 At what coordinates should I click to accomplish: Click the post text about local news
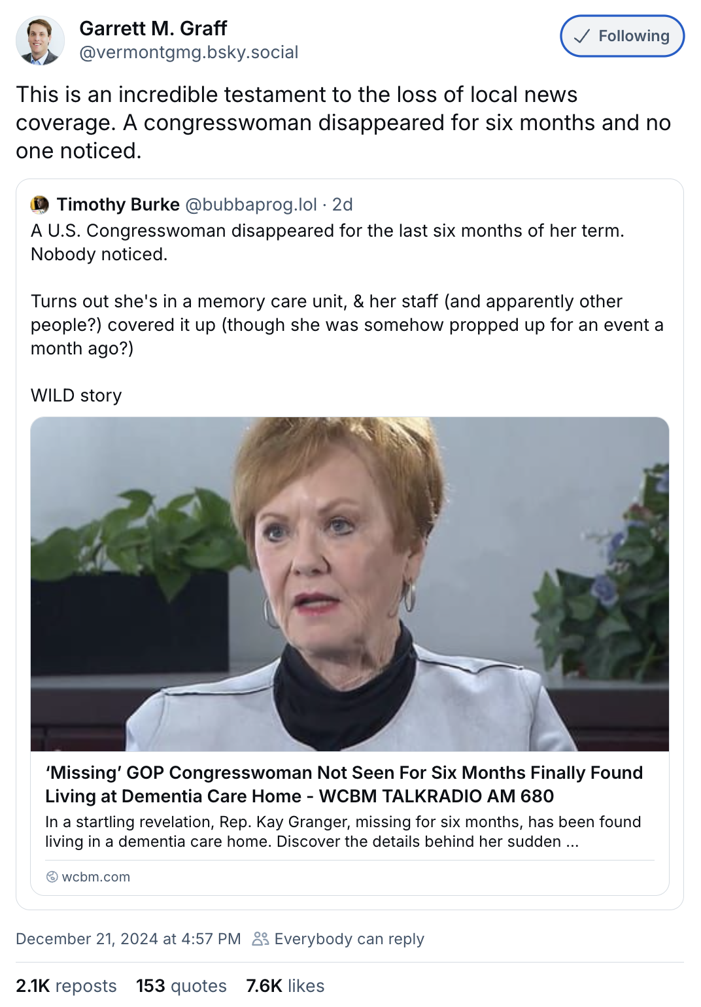point(343,122)
